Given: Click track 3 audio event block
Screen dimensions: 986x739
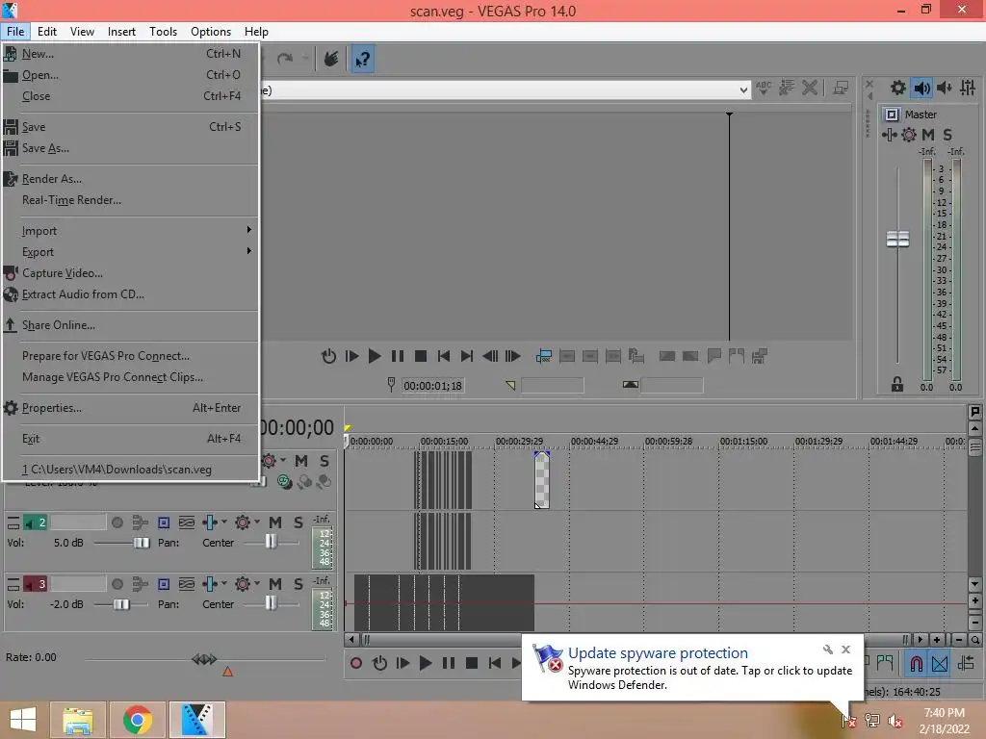Looking at the screenshot, I should [x=444, y=602].
